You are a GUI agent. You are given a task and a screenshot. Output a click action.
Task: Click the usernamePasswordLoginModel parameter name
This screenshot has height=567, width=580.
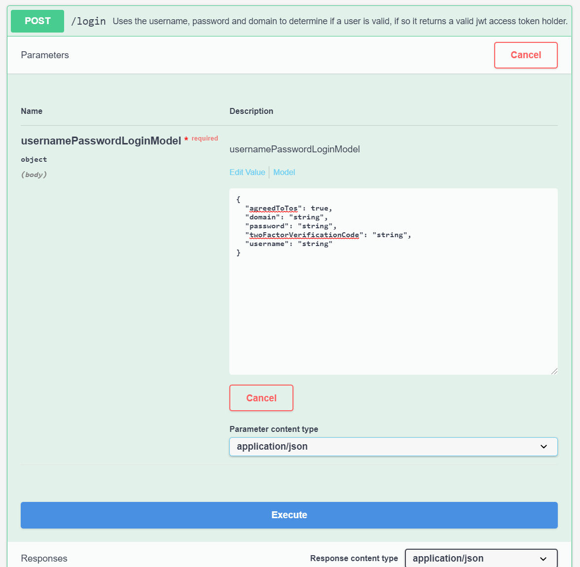(101, 141)
